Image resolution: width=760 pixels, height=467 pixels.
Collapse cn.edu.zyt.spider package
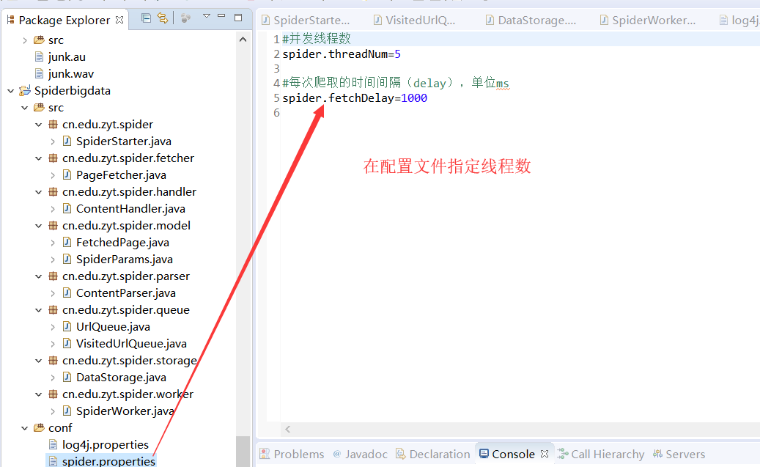click(x=39, y=125)
